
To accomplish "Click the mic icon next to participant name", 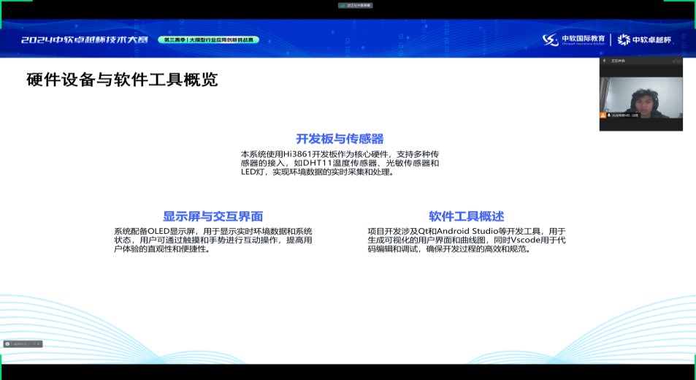I will pyautogui.click(x=608, y=115).
